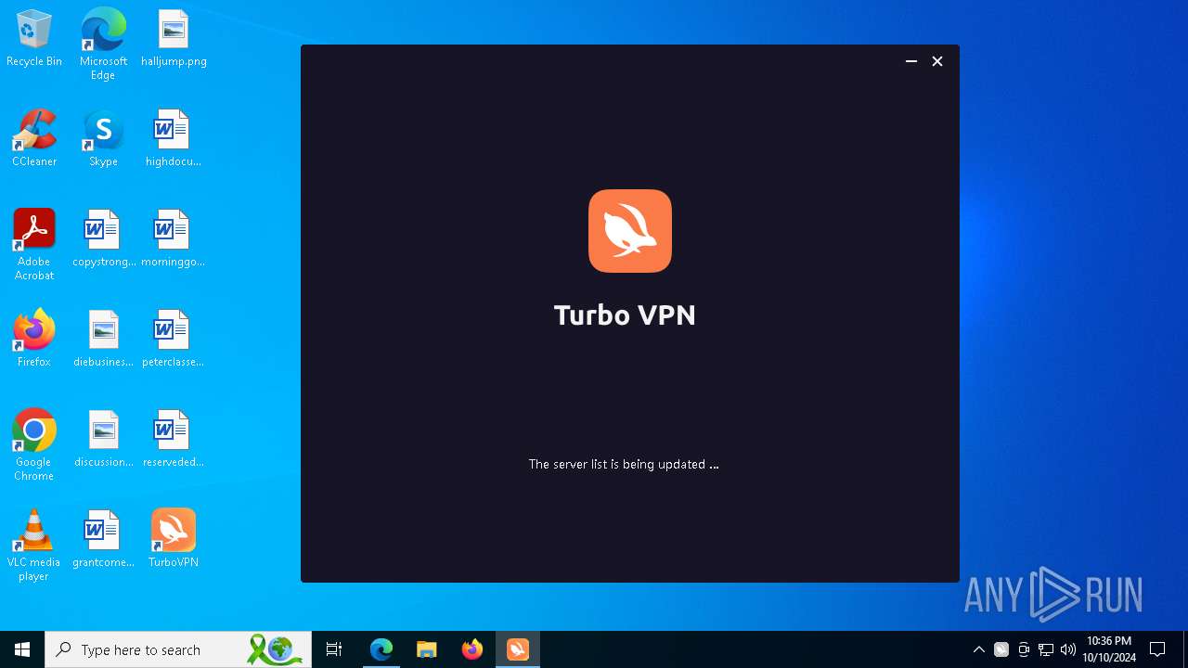This screenshot has height=668, width=1188.
Task: Select the VLC media player shortcut
Action: pyautogui.click(x=34, y=546)
